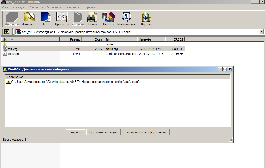The height and width of the screenshot is (168, 266).
Task: Sort by the Тип column header
Action: pos(120,39)
